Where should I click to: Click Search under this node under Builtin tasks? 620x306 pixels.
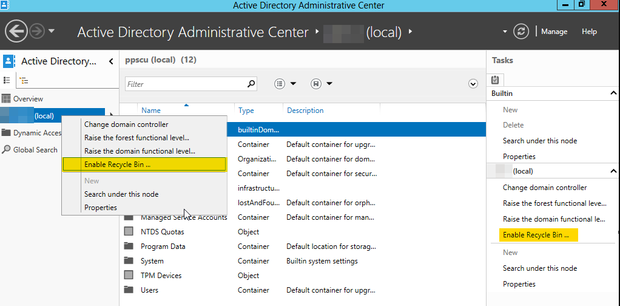click(540, 141)
